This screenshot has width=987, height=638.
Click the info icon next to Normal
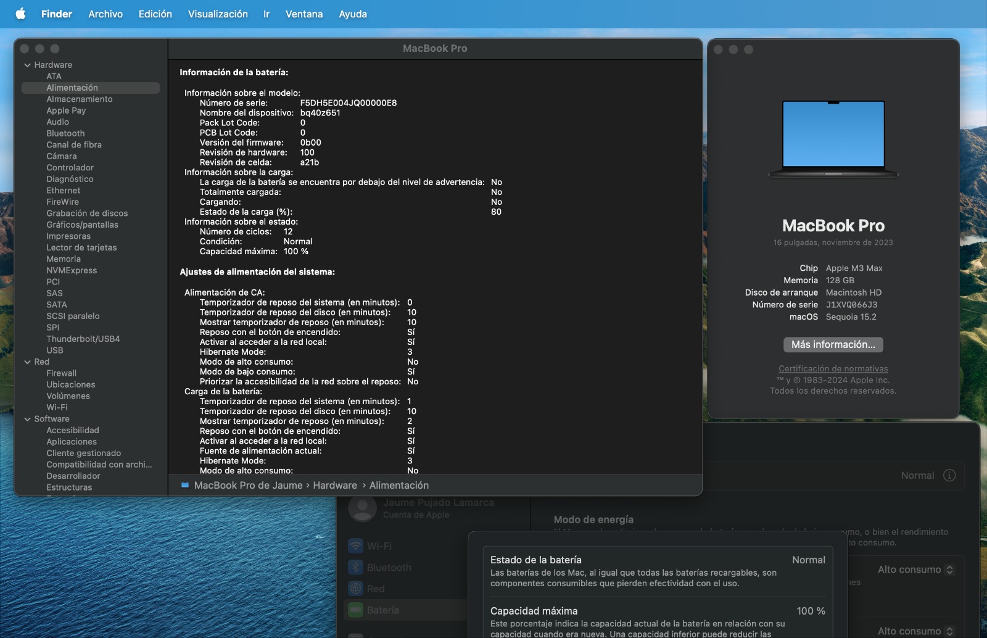pyautogui.click(x=949, y=475)
